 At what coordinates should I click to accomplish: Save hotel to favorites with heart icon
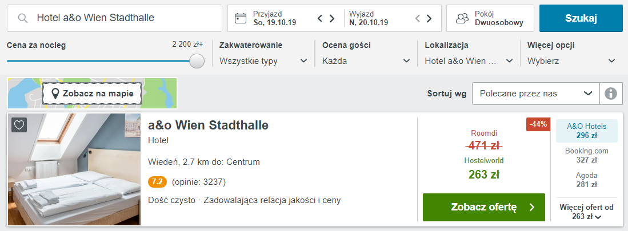(19, 125)
